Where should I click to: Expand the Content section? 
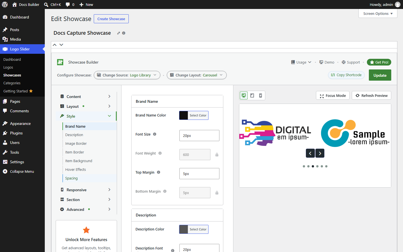click(86, 97)
